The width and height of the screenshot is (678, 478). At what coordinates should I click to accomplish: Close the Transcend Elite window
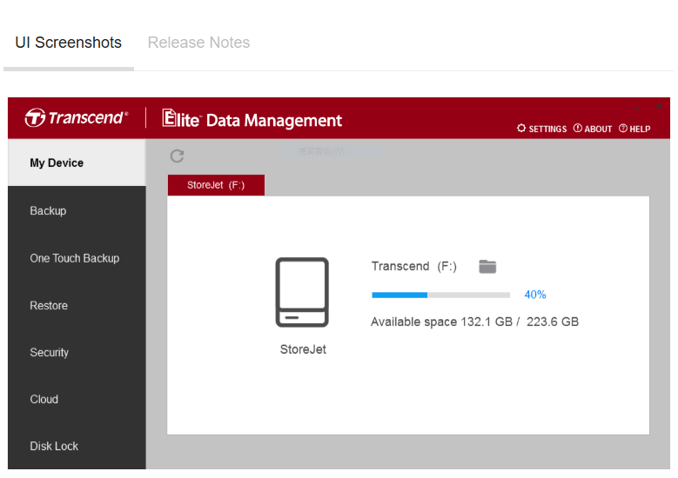tap(659, 106)
